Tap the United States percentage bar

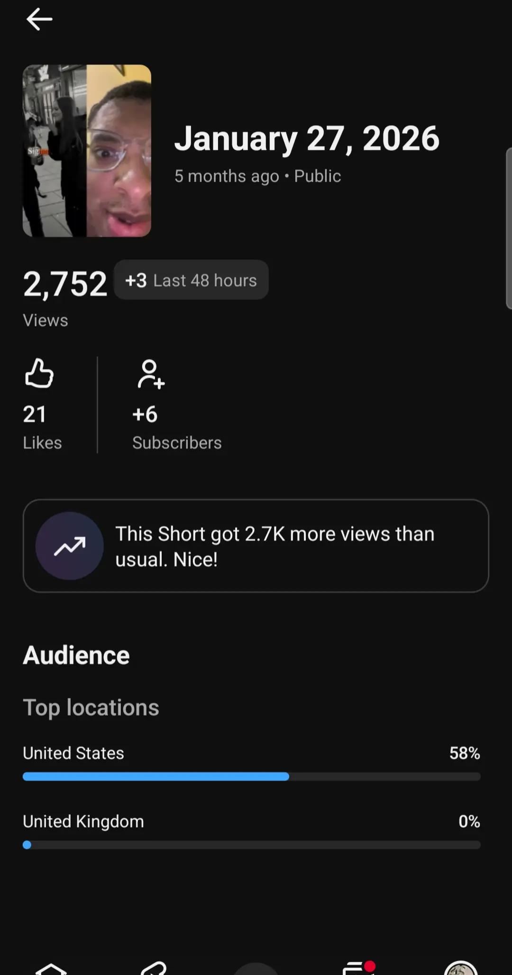click(252, 776)
